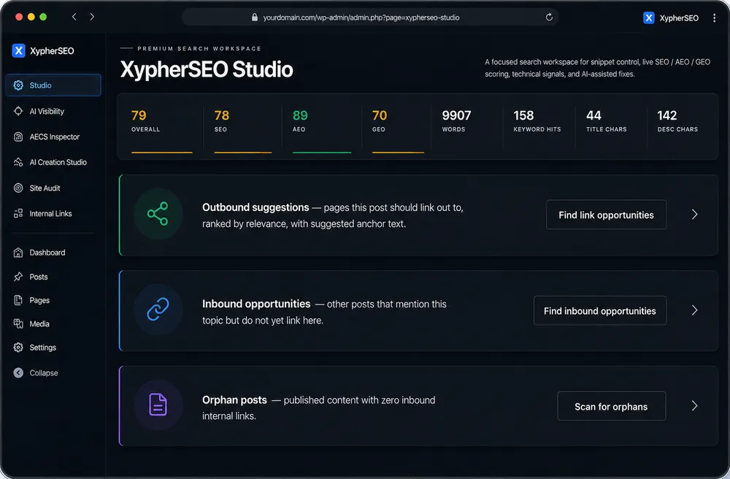Open the Studio sidebar item
Image resolution: width=730 pixels, height=479 pixels.
(x=53, y=85)
